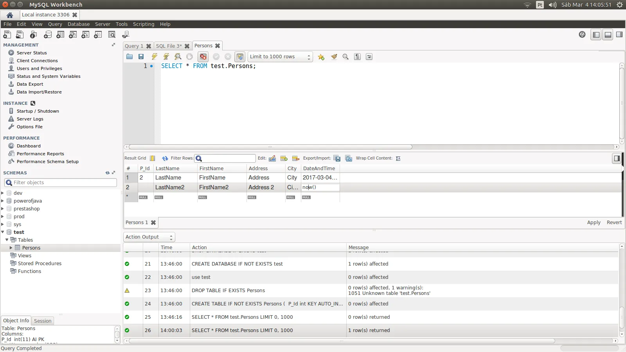This screenshot has width=626, height=352.
Task: Click the insert new row icon
Action: coord(284,158)
